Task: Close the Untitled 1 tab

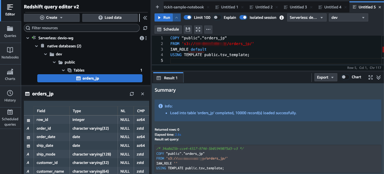Action: 243,7
